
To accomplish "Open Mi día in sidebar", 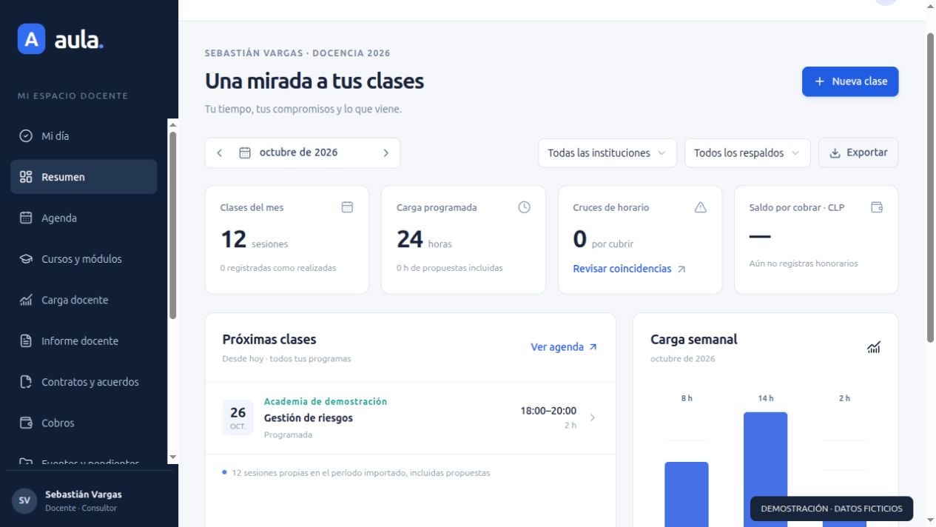I will [84, 136].
